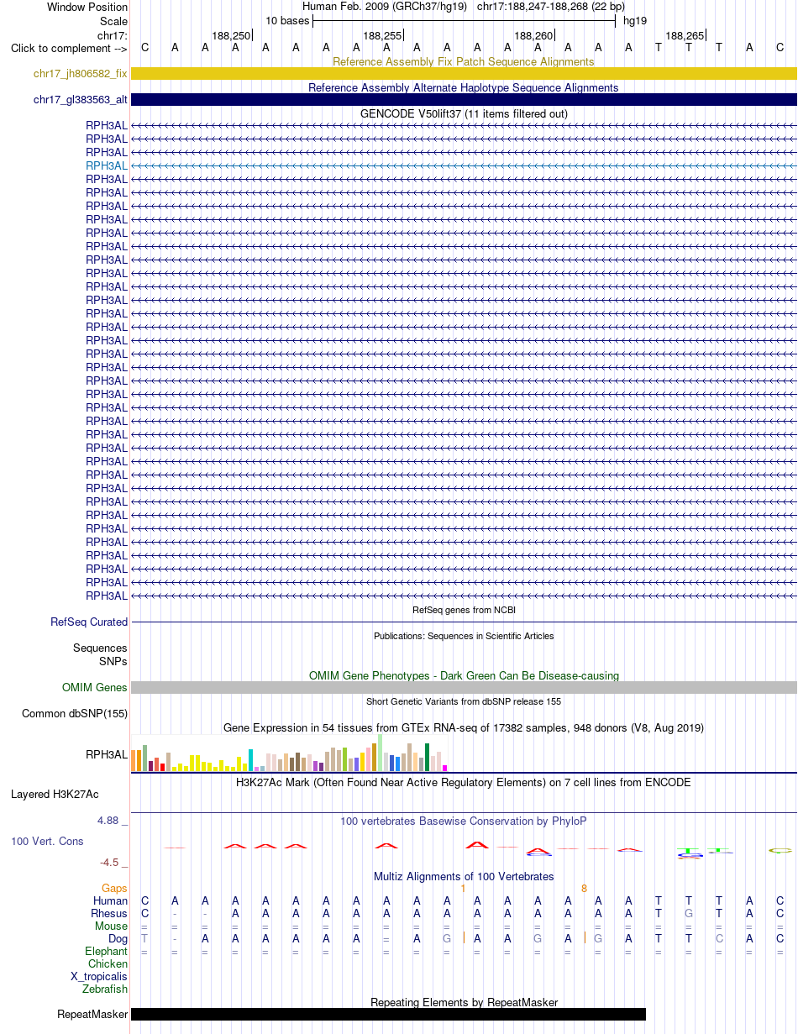Screen dimensions: 798x1034
Task: Open the GENCODE V50lift37 track title
Action: 464,113
